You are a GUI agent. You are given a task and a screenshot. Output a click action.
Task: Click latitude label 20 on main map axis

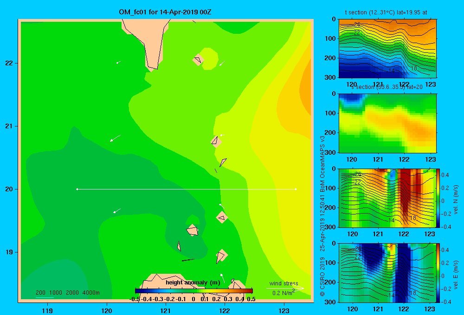coord(9,189)
